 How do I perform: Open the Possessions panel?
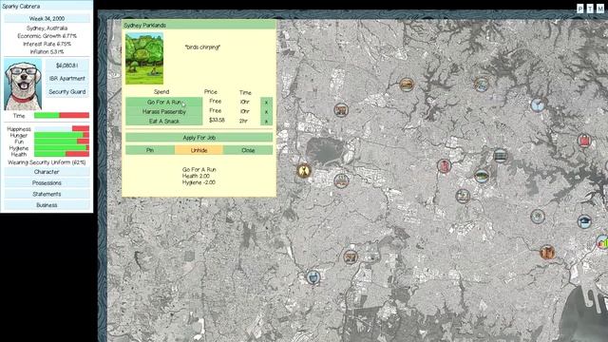pos(47,182)
